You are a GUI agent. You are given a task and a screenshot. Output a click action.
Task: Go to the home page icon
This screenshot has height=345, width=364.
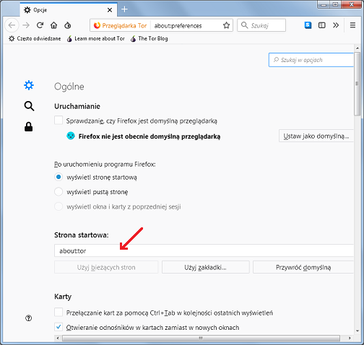click(x=53, y=25)
